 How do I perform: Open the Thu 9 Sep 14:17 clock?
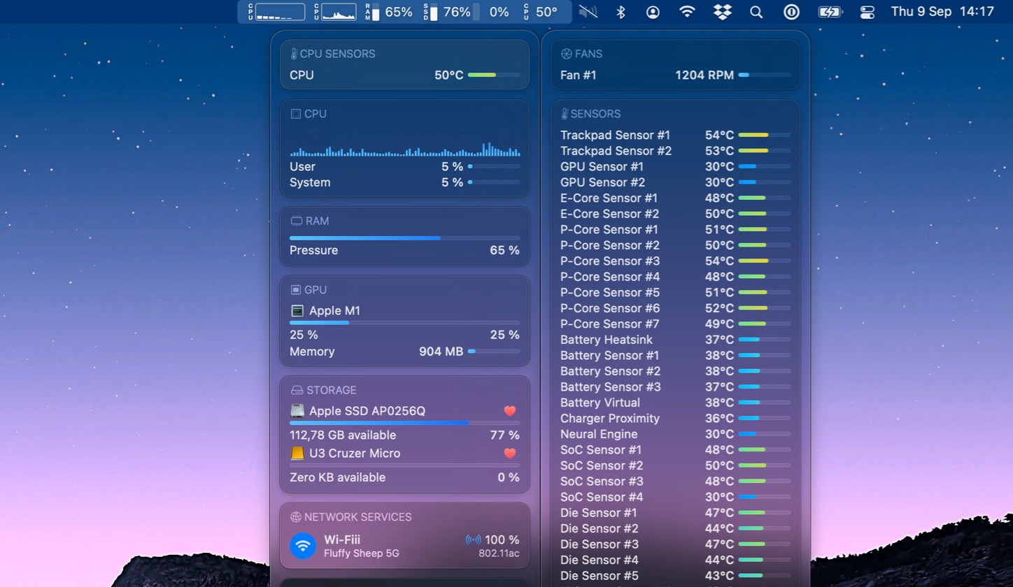[x=942, y=12]
